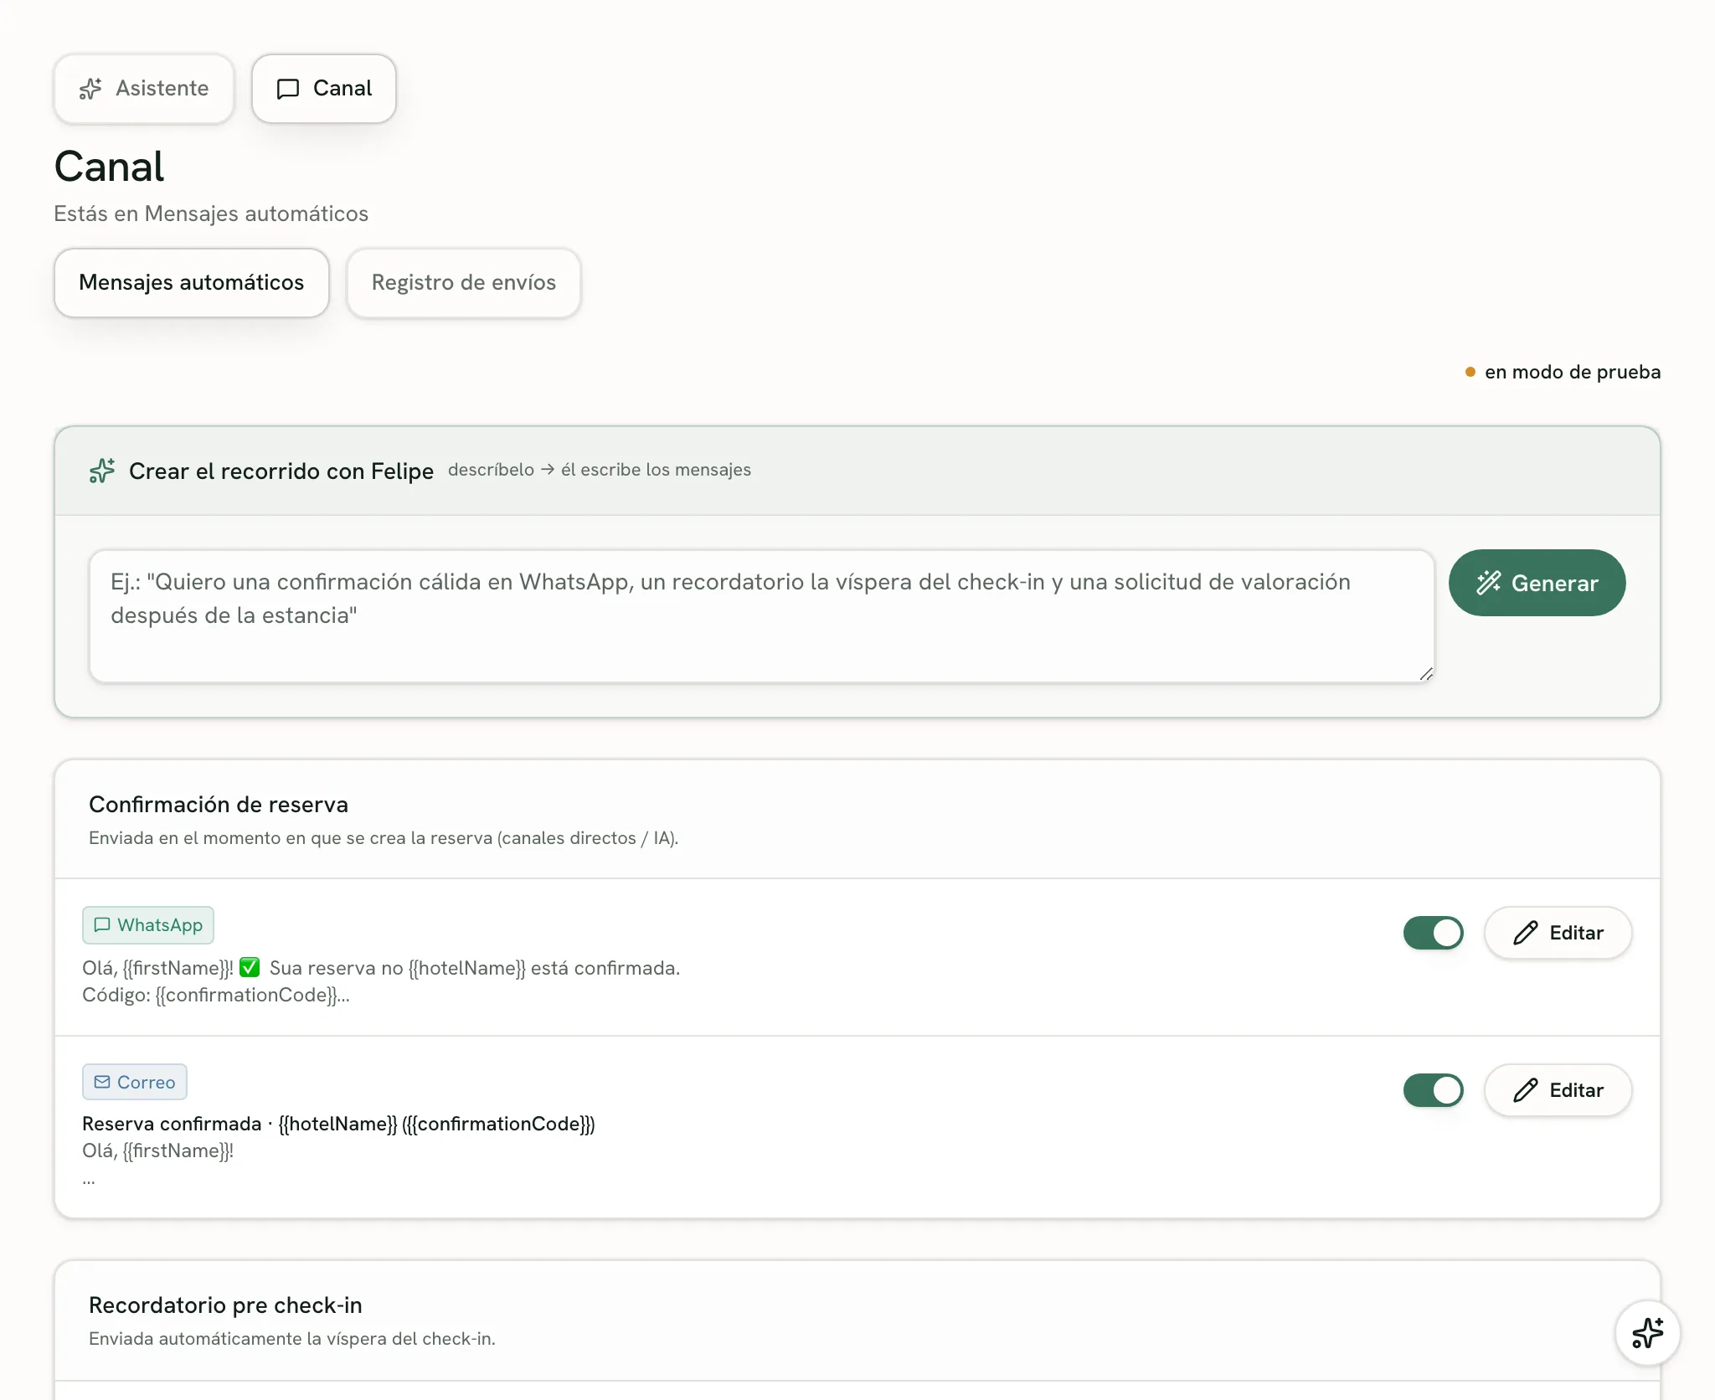This screenshot has height=1400, width=1715.
Task: Click the sparkle icon beside Crear el recorrido
Action: click(102, 471)
